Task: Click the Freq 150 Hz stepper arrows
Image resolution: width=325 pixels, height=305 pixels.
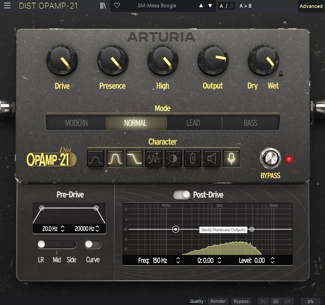Action: pos(178,261)
